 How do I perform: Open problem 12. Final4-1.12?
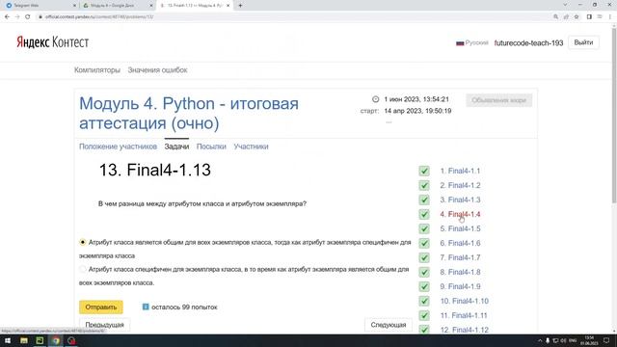click(465, 330)
